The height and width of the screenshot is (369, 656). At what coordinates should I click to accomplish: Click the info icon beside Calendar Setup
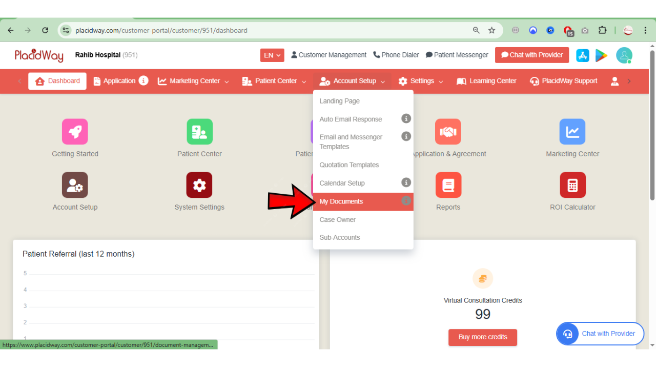(x=406, y=182)
